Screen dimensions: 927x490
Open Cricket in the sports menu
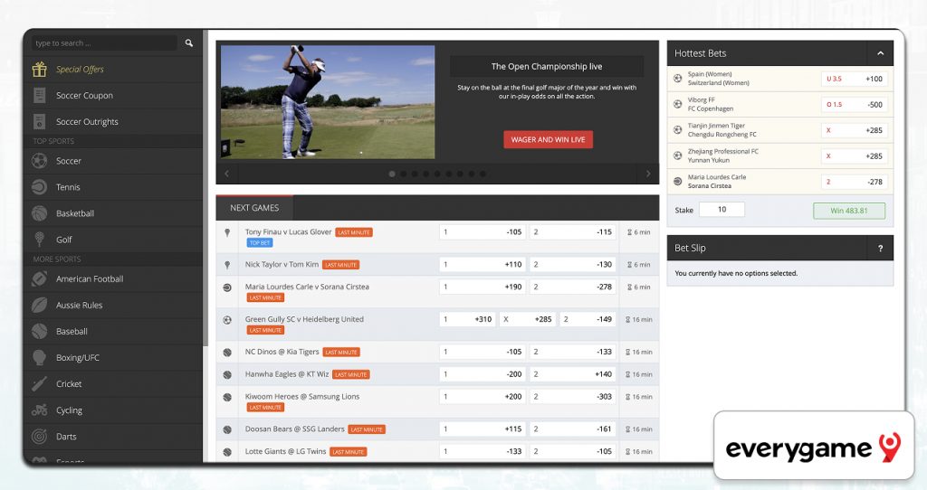tap(113, 383)
